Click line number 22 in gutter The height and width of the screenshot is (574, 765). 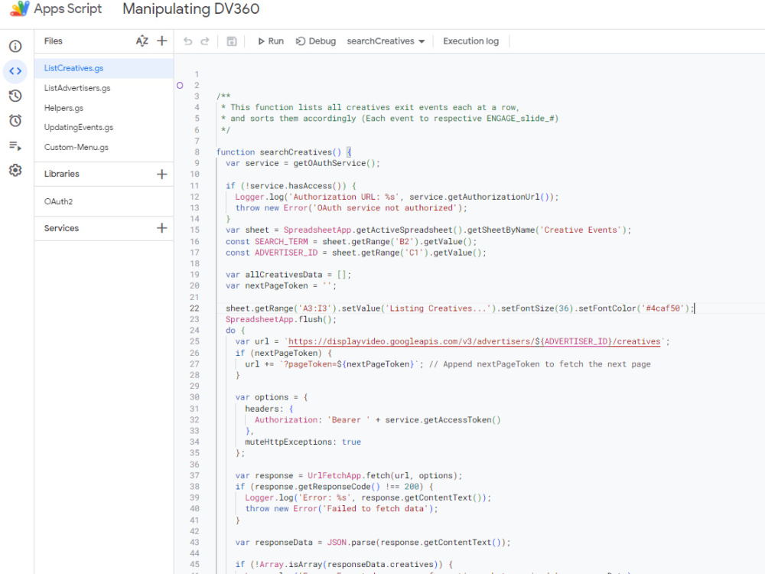click(x=194, y=308)
